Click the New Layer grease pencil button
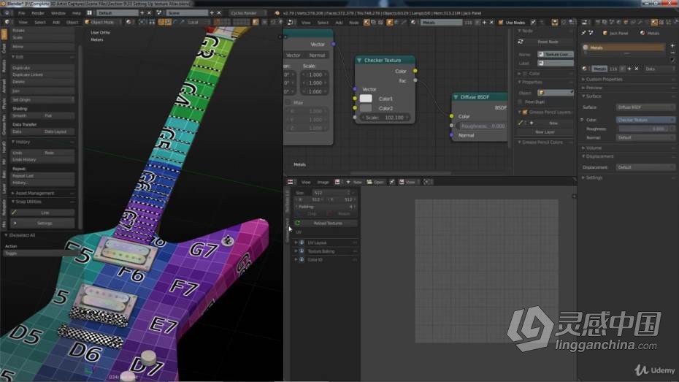The image size is (679, 382). (x=545, y=132)
